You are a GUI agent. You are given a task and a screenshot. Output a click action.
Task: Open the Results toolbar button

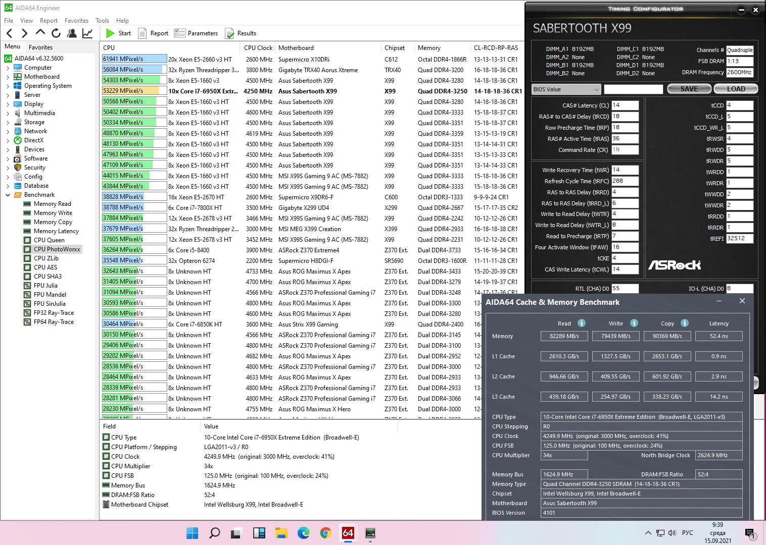241,33
